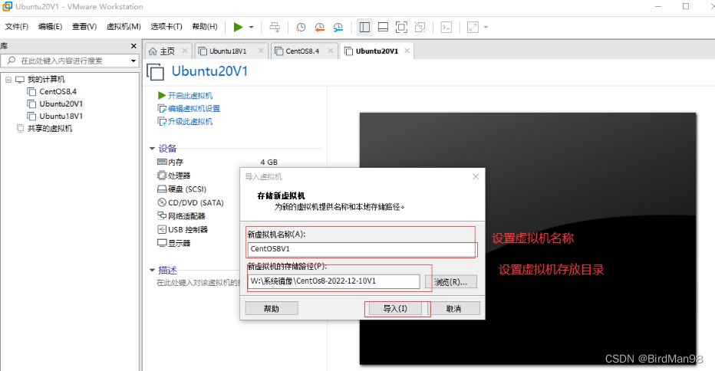Collapse the 描述 section
This screenshot has width=715, height=371.
click(x=152, y=271)
